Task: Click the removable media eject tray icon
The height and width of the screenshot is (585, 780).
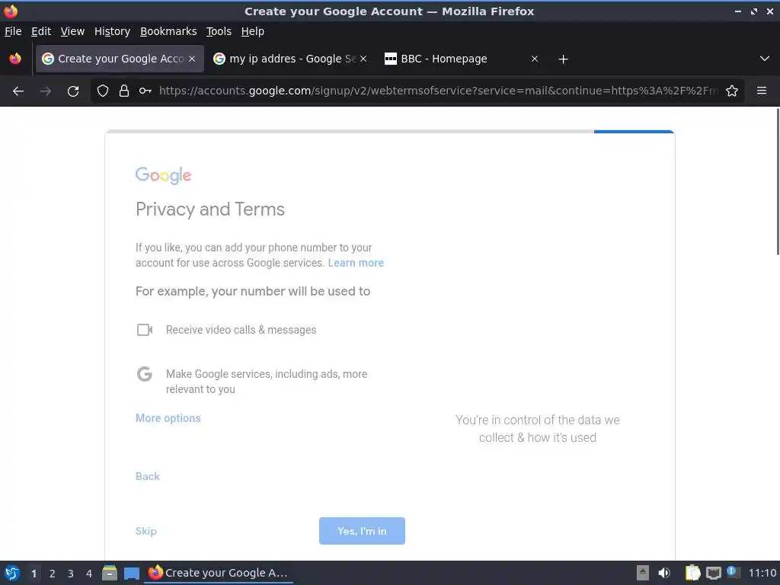Action: click(x=643, y=573)
